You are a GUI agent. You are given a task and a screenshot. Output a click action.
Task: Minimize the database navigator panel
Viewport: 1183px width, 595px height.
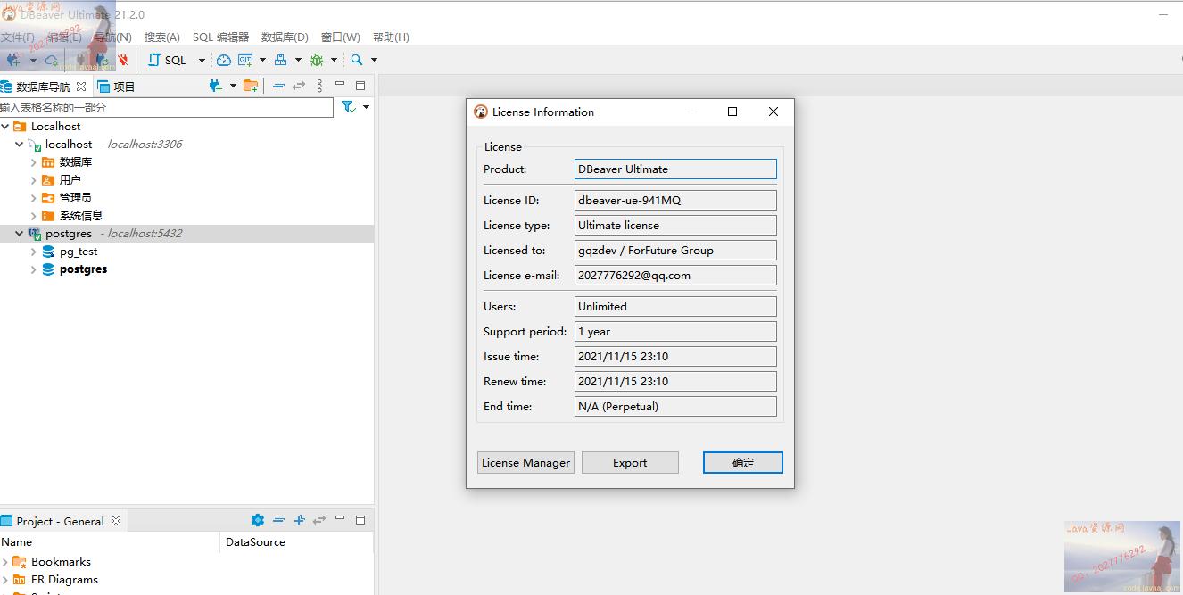point(340,85)
